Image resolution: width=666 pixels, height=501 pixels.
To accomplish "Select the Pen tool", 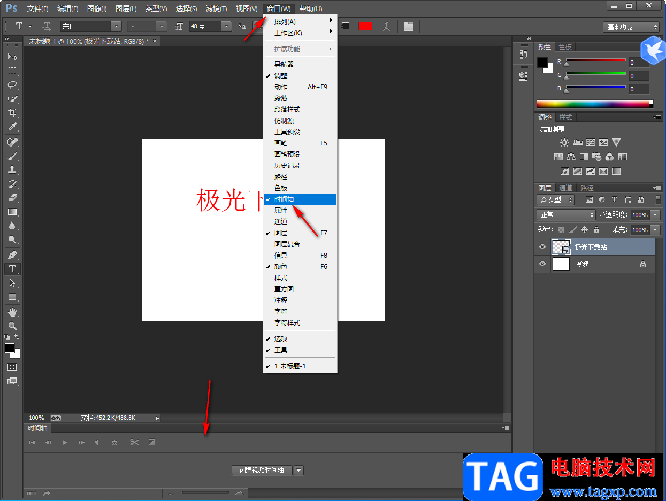I will [x=12, y=255].
